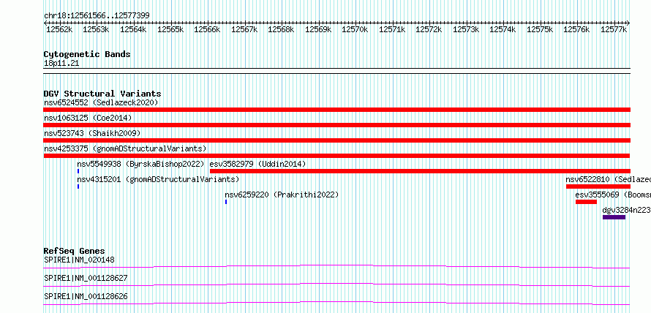Select the red bar under nsv1063125

(336, 125)
